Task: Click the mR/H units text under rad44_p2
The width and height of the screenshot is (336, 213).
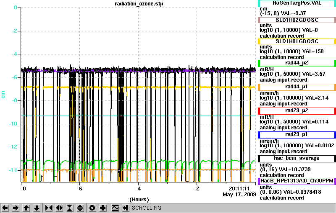Action: pos(267,69)
